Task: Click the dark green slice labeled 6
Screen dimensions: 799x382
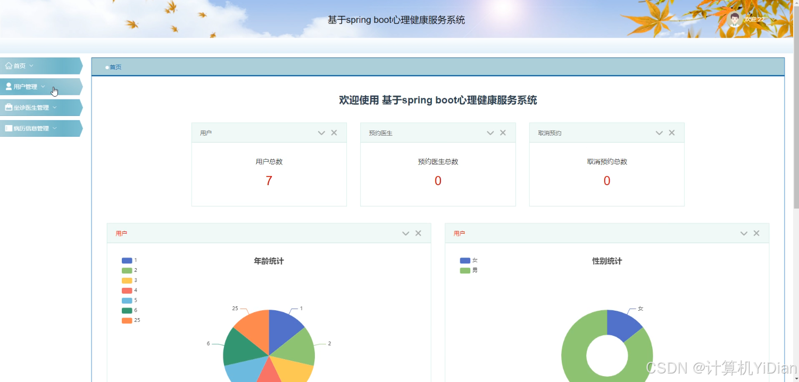Action: click(240, 347)
